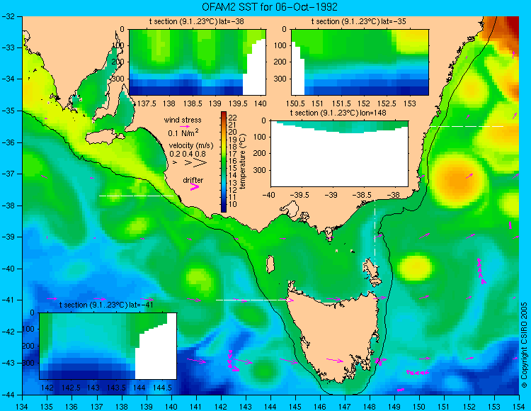Click '139.5' on the lat=-38 inset axis
Image resolution: width=531 pixels, height=411 pixels.
[238, 103]
